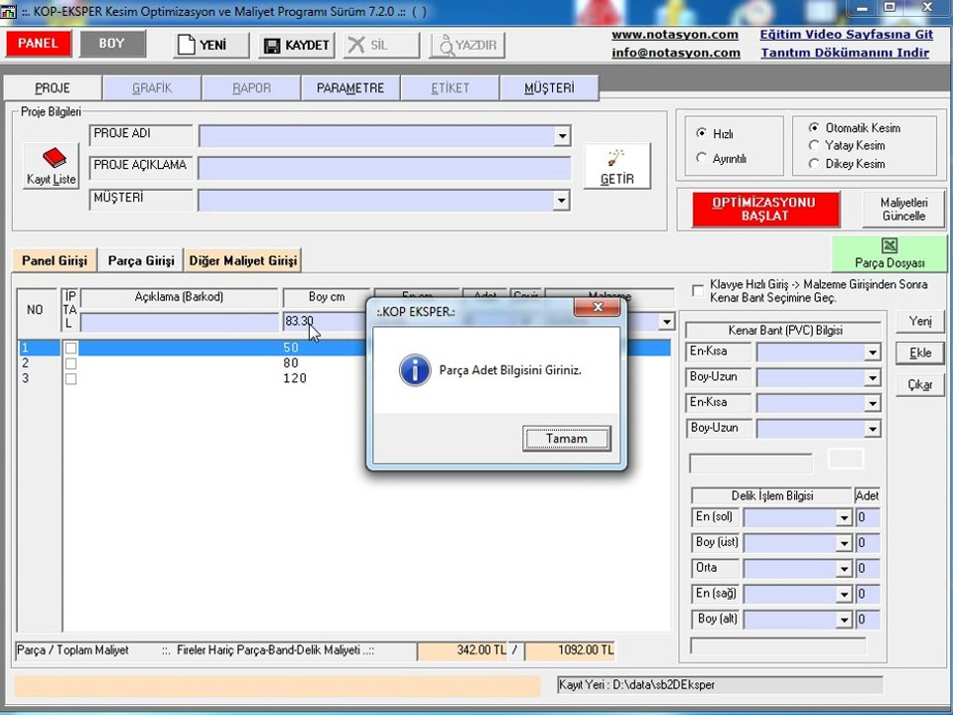Screen dimensions: 953x715
Task: Click info@notasyon.com email link
Action: click(675, 53)
